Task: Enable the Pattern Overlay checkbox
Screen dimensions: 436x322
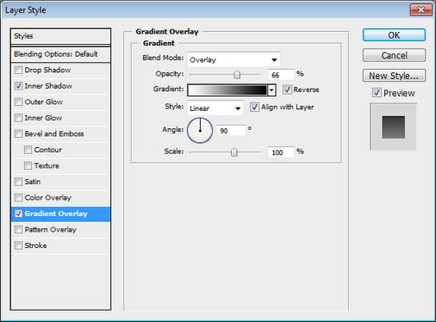Action: (x=19, y=229)
